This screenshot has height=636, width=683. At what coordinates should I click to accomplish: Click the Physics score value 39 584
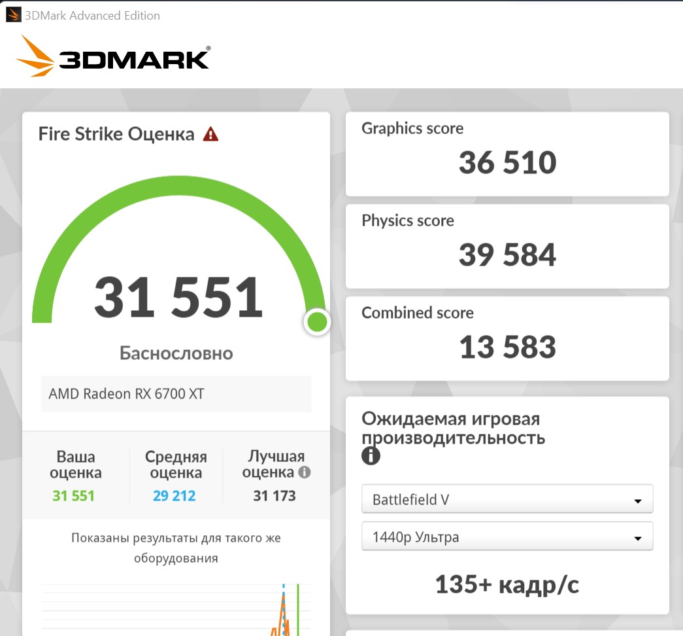(x=507, y=255)
